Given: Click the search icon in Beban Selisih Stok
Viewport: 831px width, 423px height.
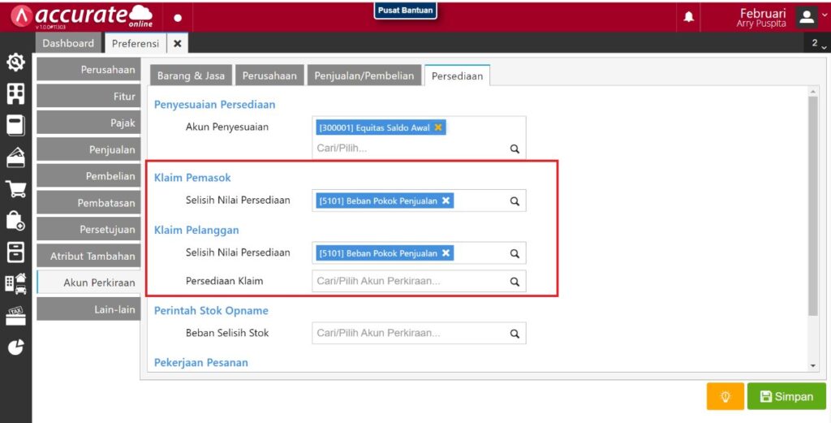Looking at the screenshot, I should point(514,334).
